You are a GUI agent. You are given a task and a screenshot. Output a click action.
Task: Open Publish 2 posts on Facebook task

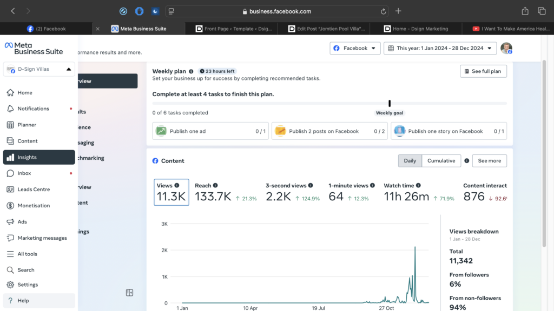[x=329, y=131]
